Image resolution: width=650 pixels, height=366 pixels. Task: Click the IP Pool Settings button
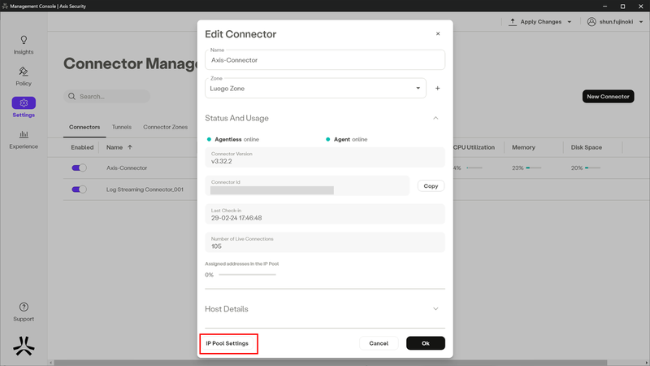coord(227,343)
